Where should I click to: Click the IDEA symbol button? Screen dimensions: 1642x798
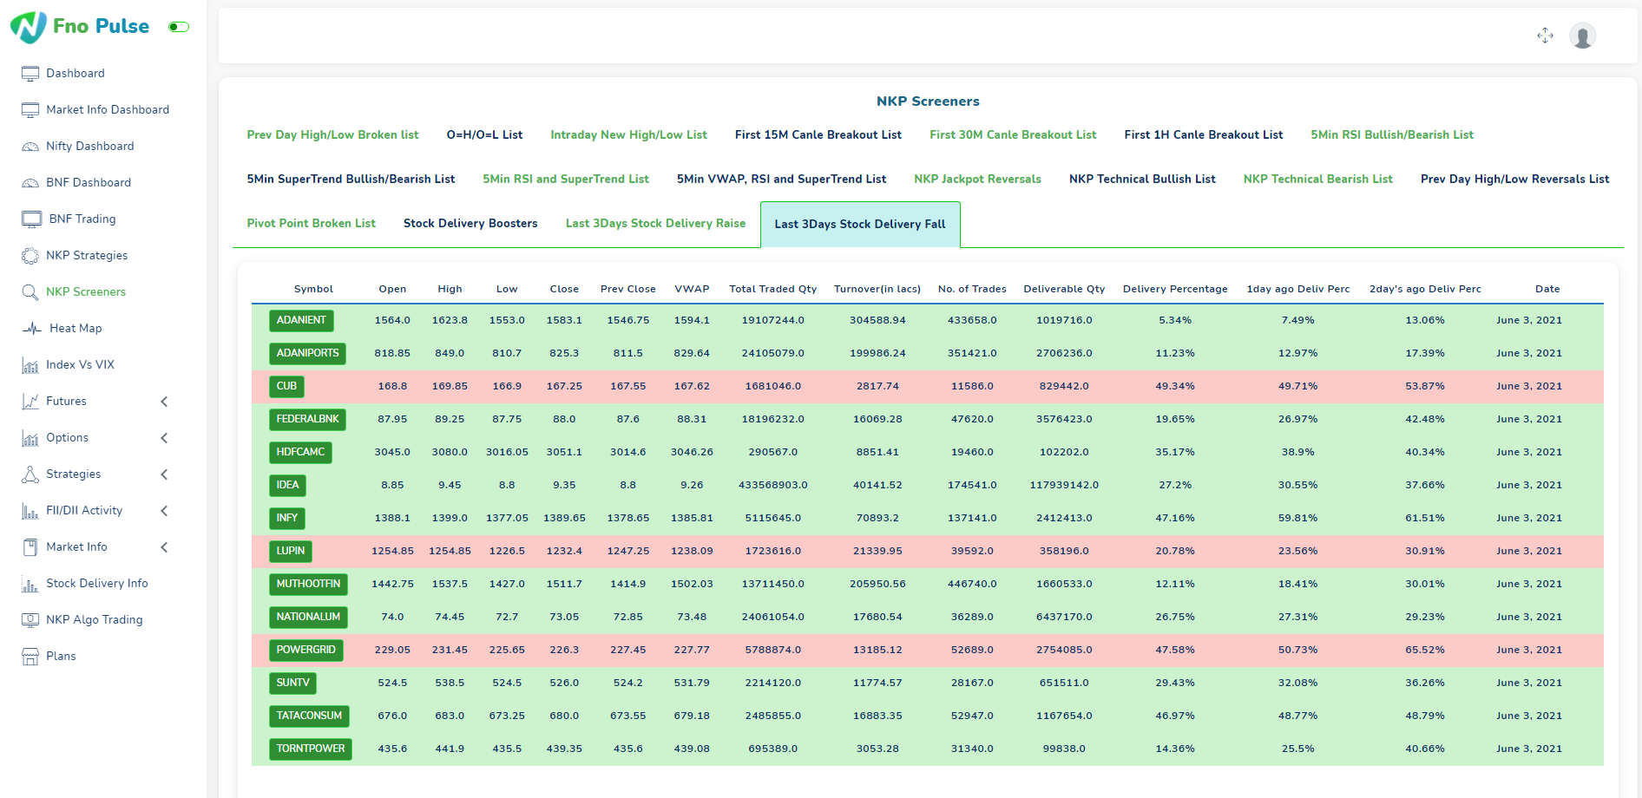pos(287,486)
